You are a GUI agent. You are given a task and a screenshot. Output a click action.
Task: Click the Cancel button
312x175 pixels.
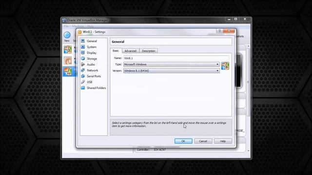click(203, 141)
